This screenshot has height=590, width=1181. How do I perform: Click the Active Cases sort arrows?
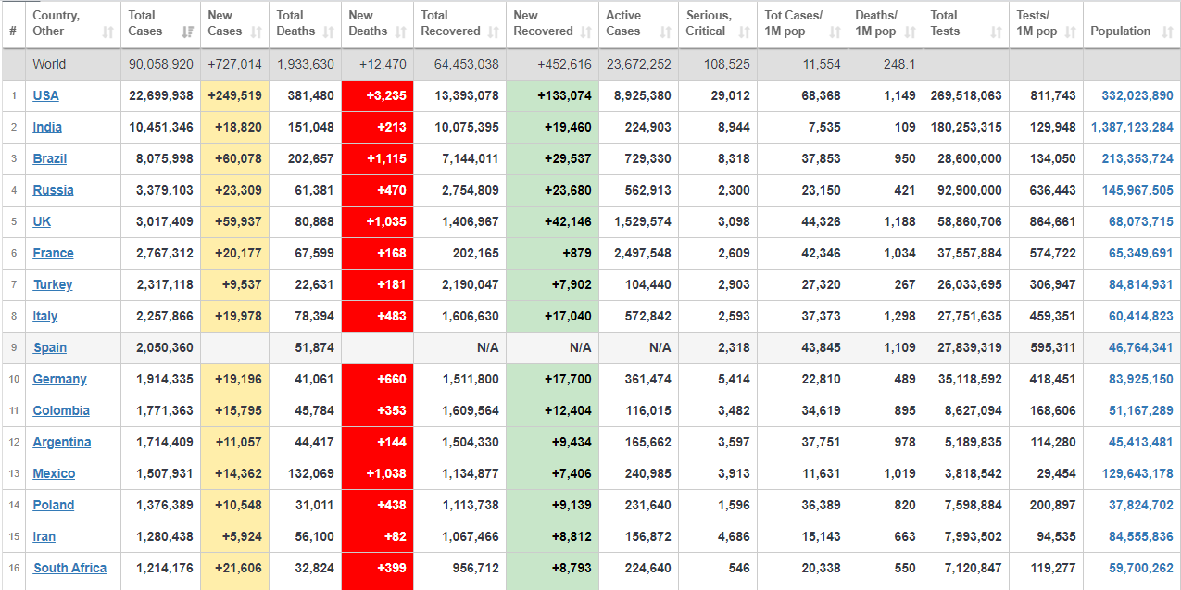666,31
